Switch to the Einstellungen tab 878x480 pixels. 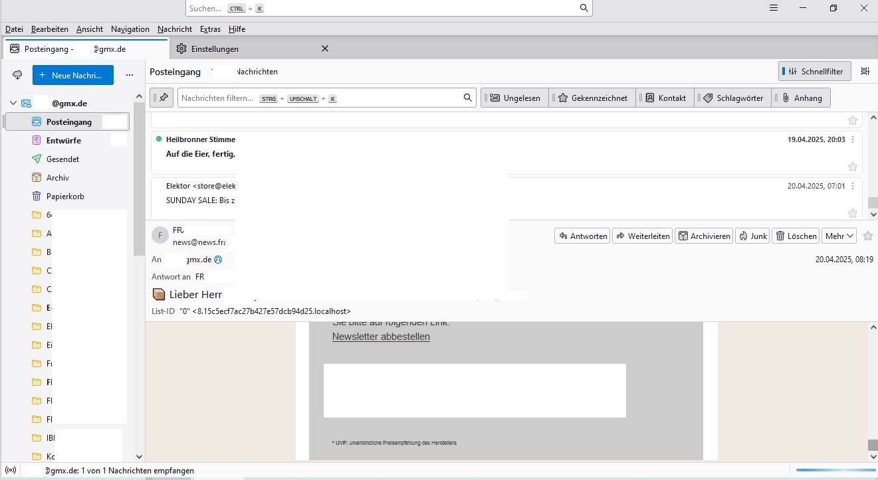(253, 48)
